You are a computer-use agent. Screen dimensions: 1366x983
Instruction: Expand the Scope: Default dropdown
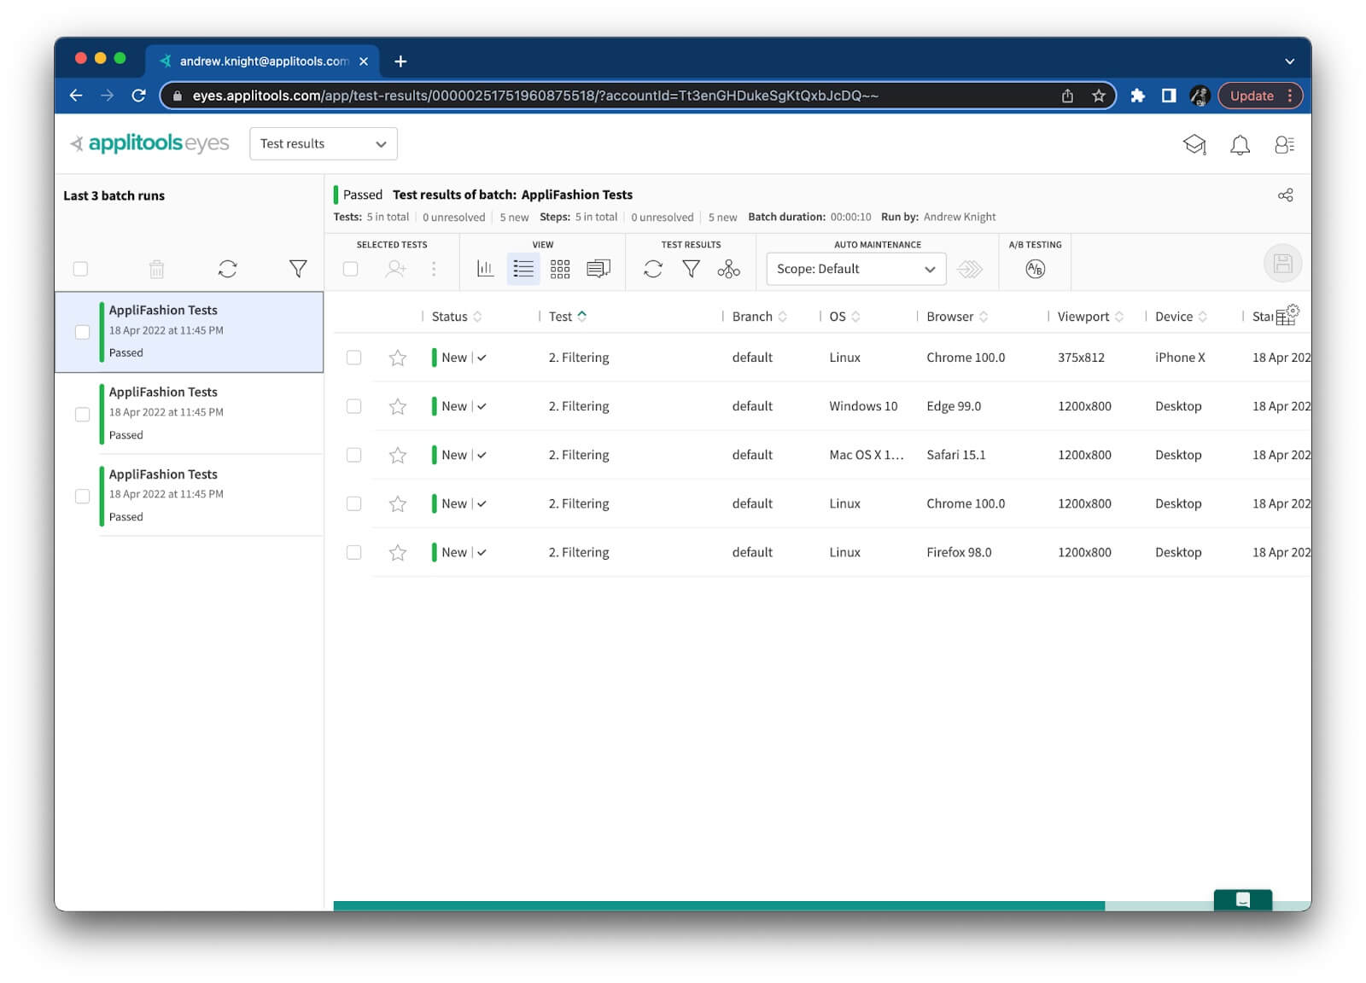855,270
